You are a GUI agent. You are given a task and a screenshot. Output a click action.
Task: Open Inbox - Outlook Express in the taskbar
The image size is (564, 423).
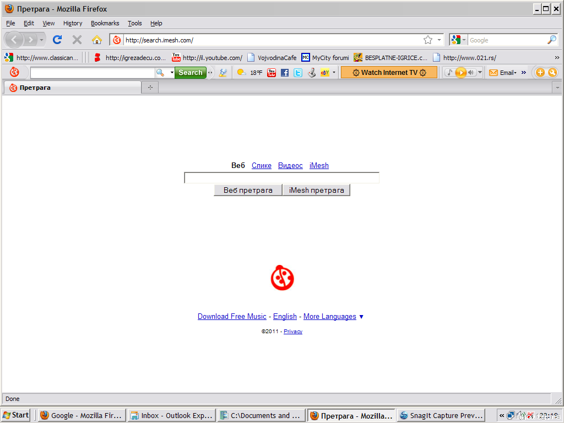(x=172, y=415)
